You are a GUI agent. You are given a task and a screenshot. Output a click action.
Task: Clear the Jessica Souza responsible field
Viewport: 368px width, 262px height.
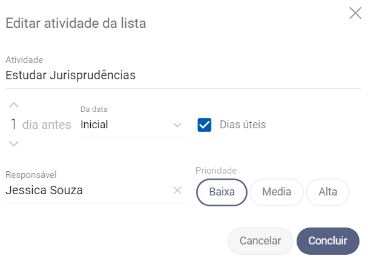(177, 191)
